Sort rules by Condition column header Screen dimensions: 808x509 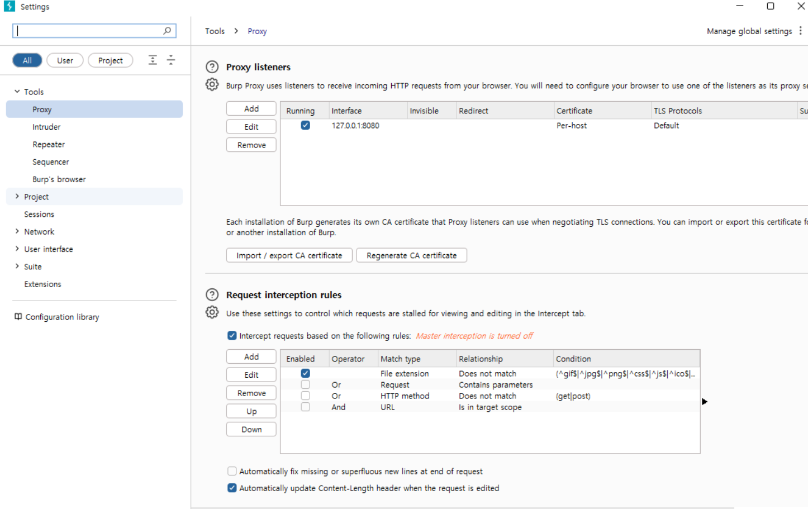(626, 359)
